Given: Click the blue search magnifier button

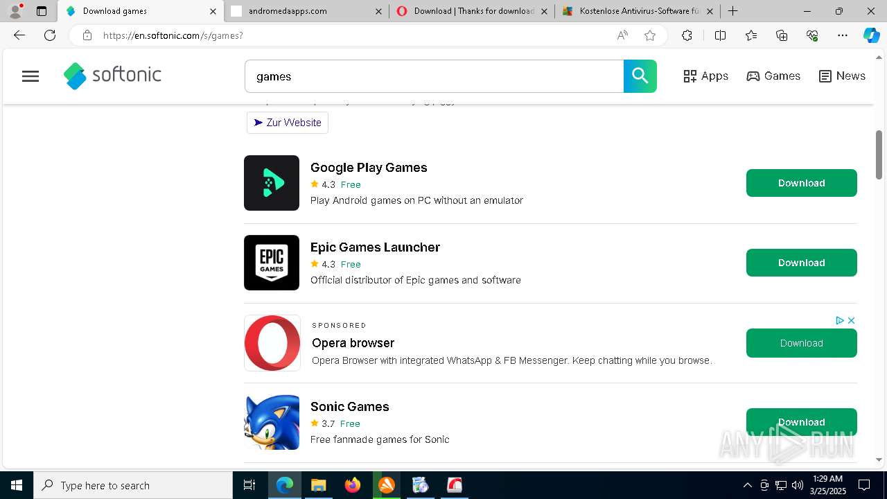Looking at the screenshot, I should point(640,76).
